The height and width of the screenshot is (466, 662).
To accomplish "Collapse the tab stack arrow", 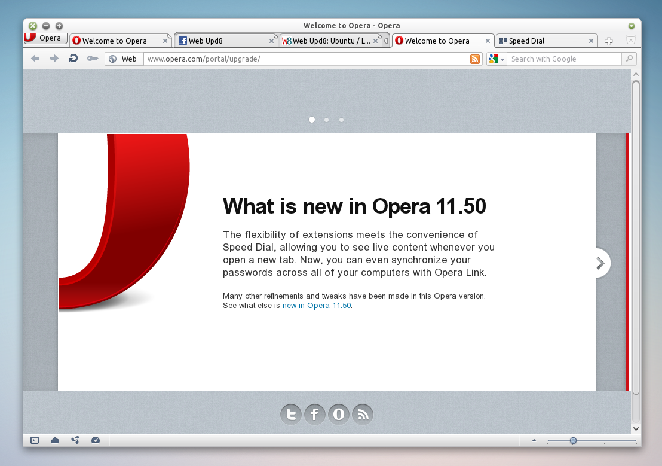I will pos(385,41).
